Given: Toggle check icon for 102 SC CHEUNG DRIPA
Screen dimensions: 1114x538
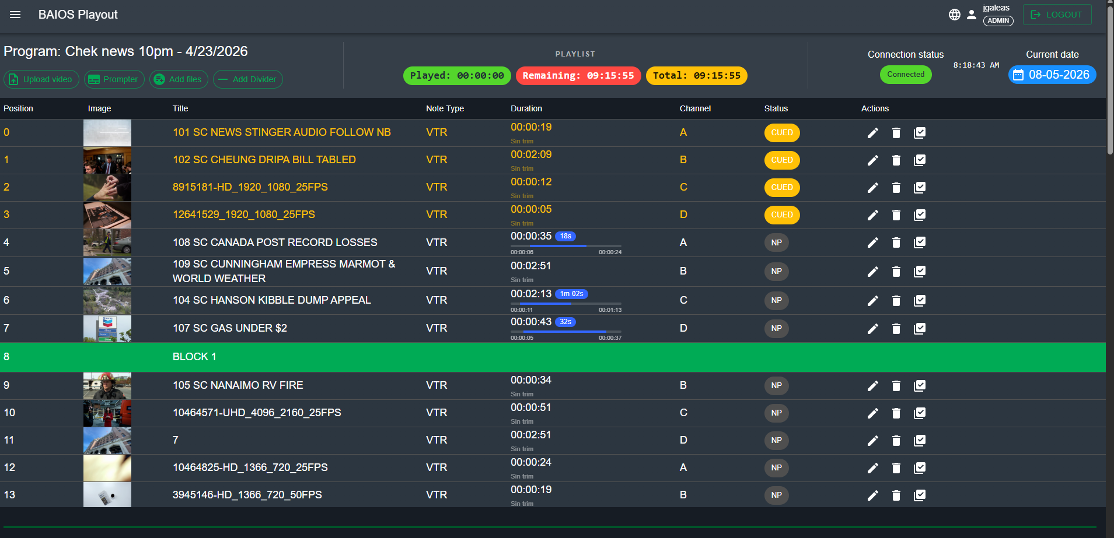Looking at the screenshot, I should tap(920, 160).
